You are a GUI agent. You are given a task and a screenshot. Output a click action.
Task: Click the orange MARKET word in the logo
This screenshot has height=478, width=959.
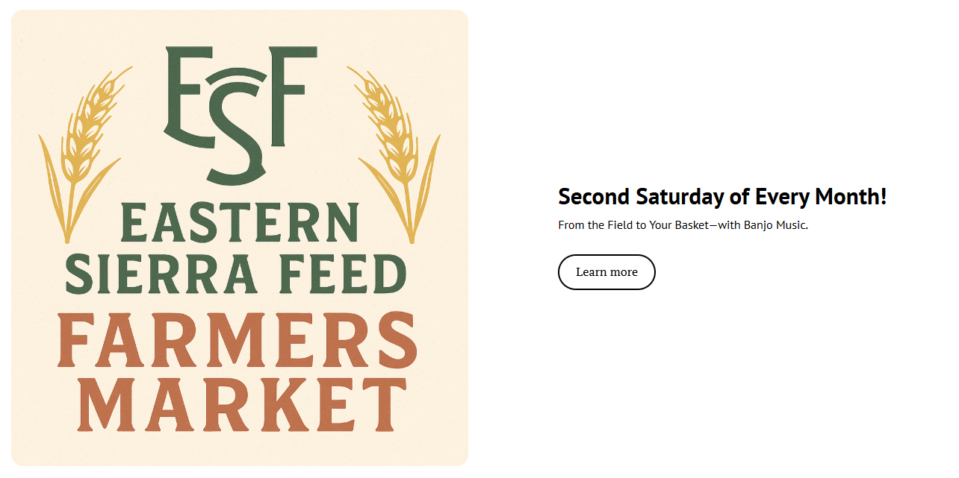[x=242, y=403]
